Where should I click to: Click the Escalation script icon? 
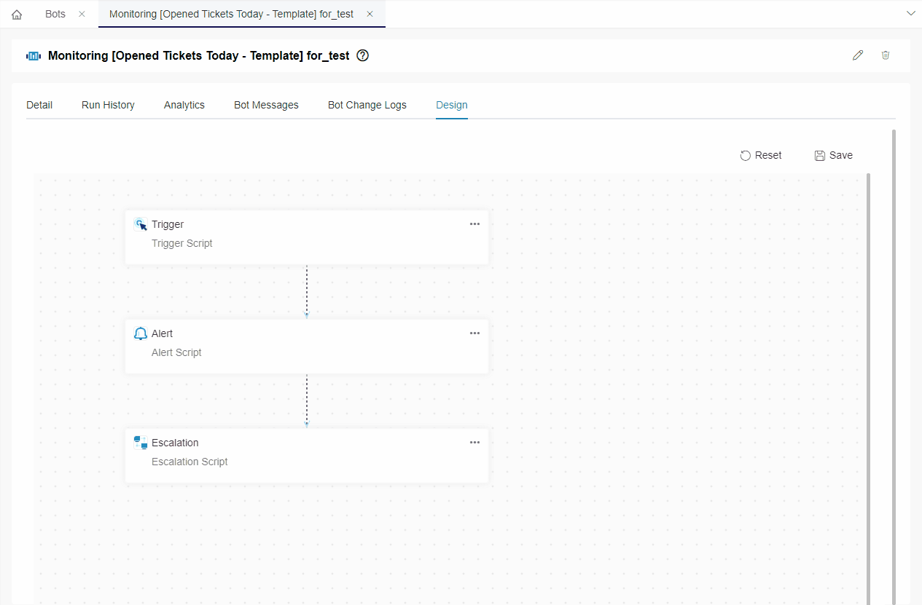point(140,442)
